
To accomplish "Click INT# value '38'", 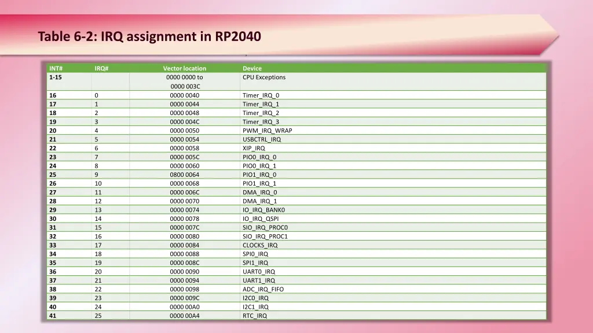I will pyautogui.click(x=53, y=289).
